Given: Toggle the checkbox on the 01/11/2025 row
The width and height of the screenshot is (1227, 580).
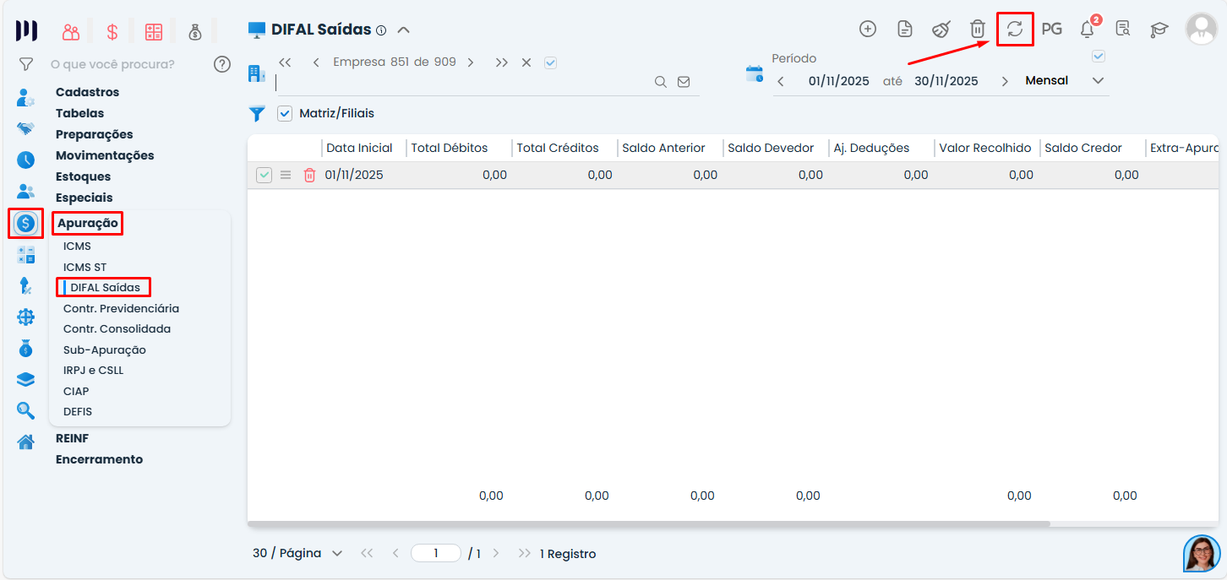Looking at the screenshot, I should (264, 175).
